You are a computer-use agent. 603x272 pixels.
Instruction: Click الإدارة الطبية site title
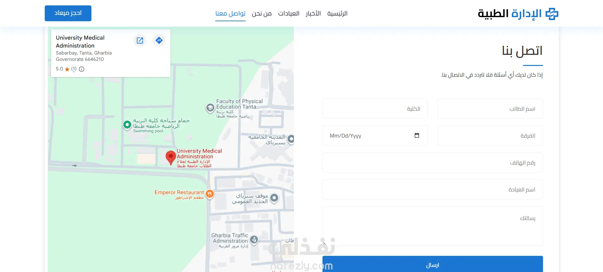510,14
